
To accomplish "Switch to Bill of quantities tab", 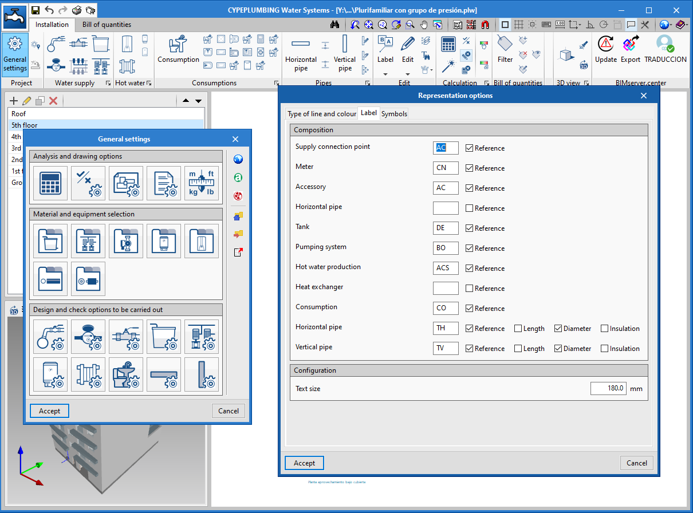I will (x=107, y=25).
